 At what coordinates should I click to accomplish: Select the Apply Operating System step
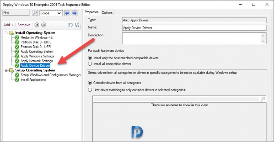pos(37,51)
